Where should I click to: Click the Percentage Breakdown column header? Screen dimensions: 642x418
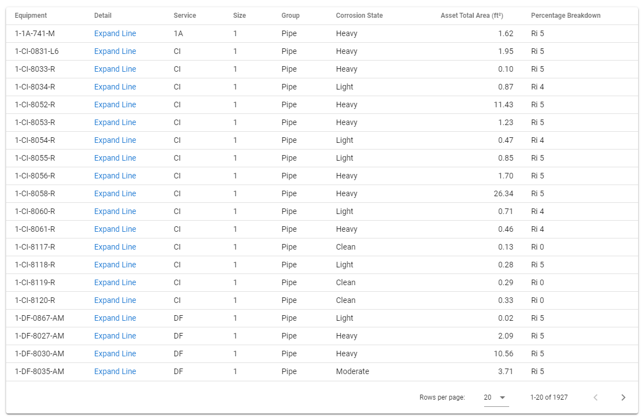[x=565, y=16]
